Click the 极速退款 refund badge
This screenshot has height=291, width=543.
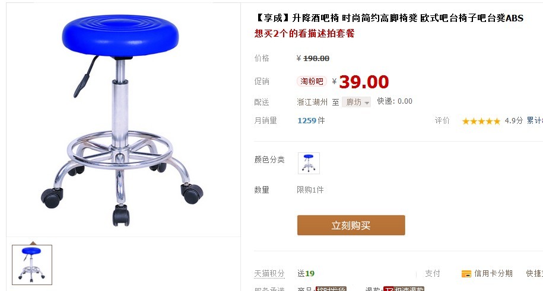coord(404,289)
